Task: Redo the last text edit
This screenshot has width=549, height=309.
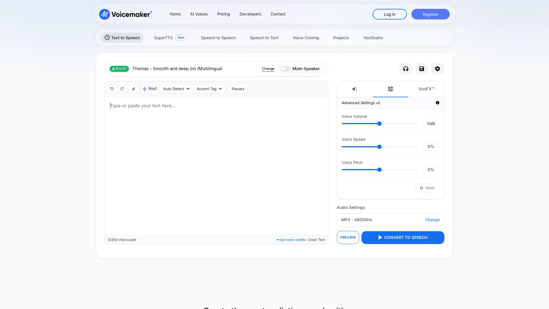Action: click(x=122, y=89)
